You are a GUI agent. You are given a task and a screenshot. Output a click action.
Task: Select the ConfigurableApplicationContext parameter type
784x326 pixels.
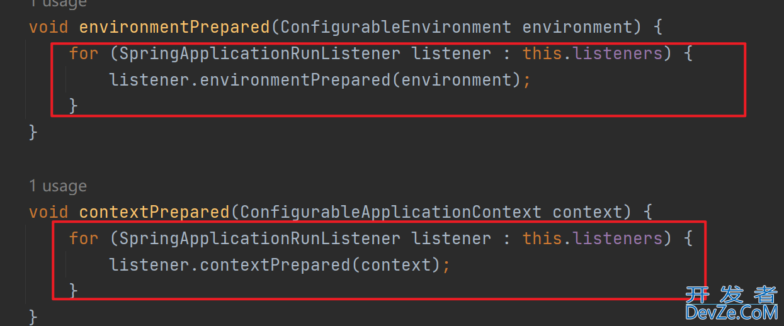[390, 212]
